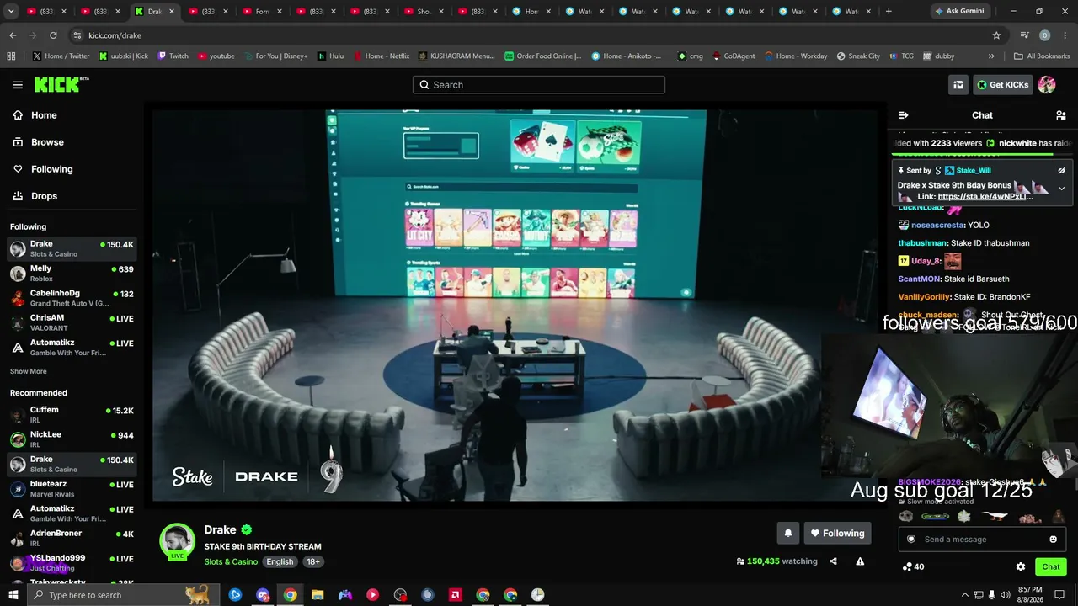Open the emoji picker in chat
Viewport: 1078px width, 606px height.
click(1053, 540)
